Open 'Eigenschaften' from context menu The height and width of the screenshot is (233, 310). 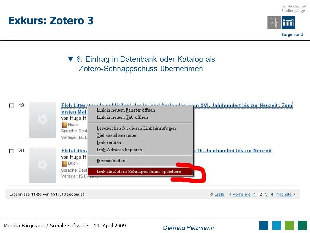140,161
